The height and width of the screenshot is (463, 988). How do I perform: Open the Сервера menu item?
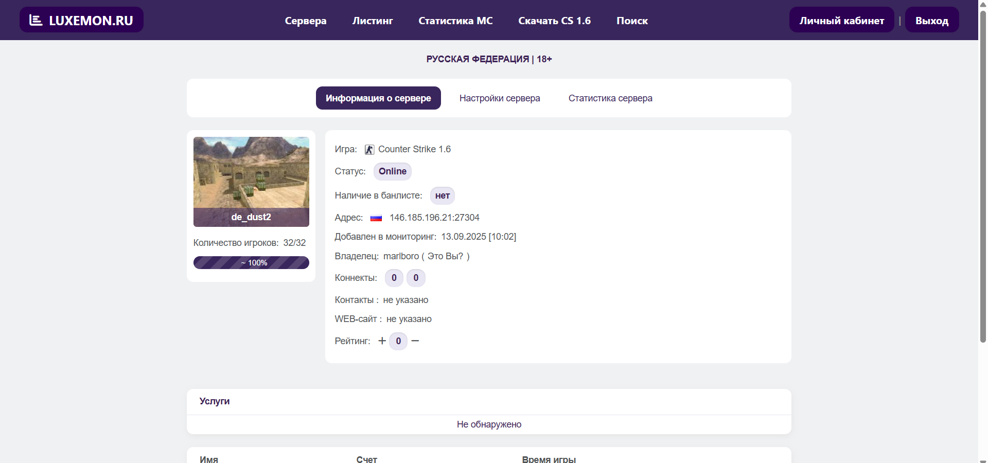pos(306,21)
